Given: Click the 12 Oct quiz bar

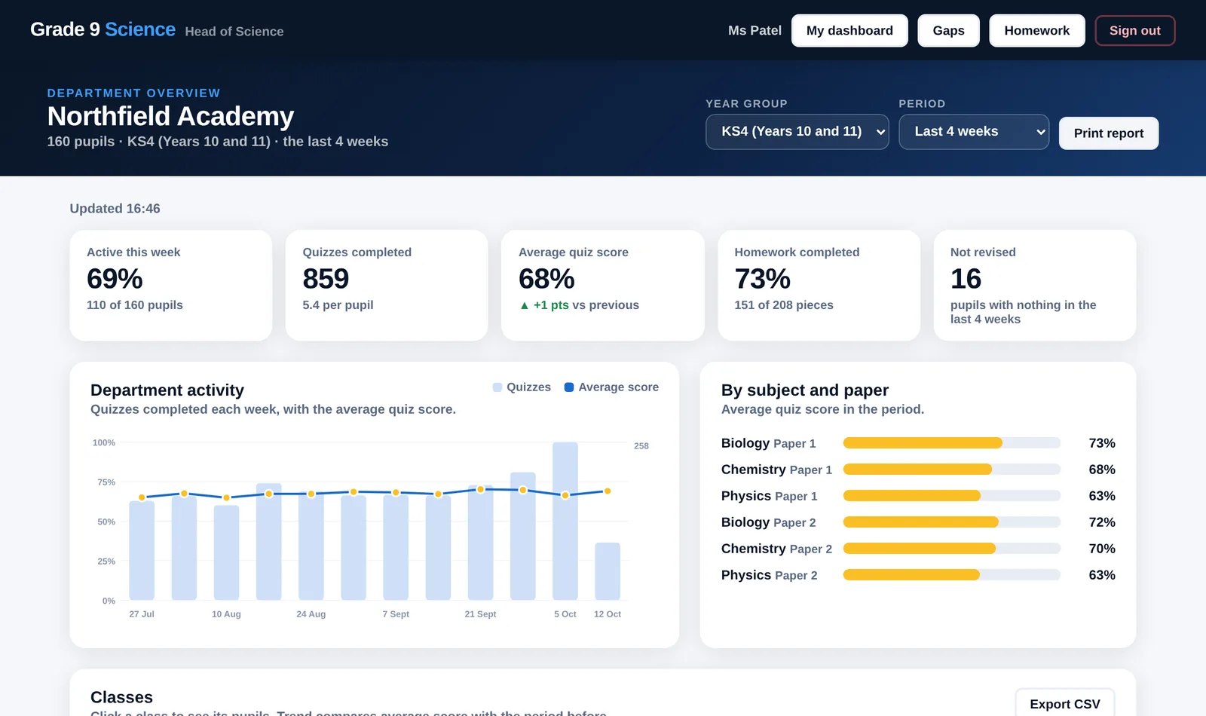Looking at the screenshot, I should [x=608, y=571].
